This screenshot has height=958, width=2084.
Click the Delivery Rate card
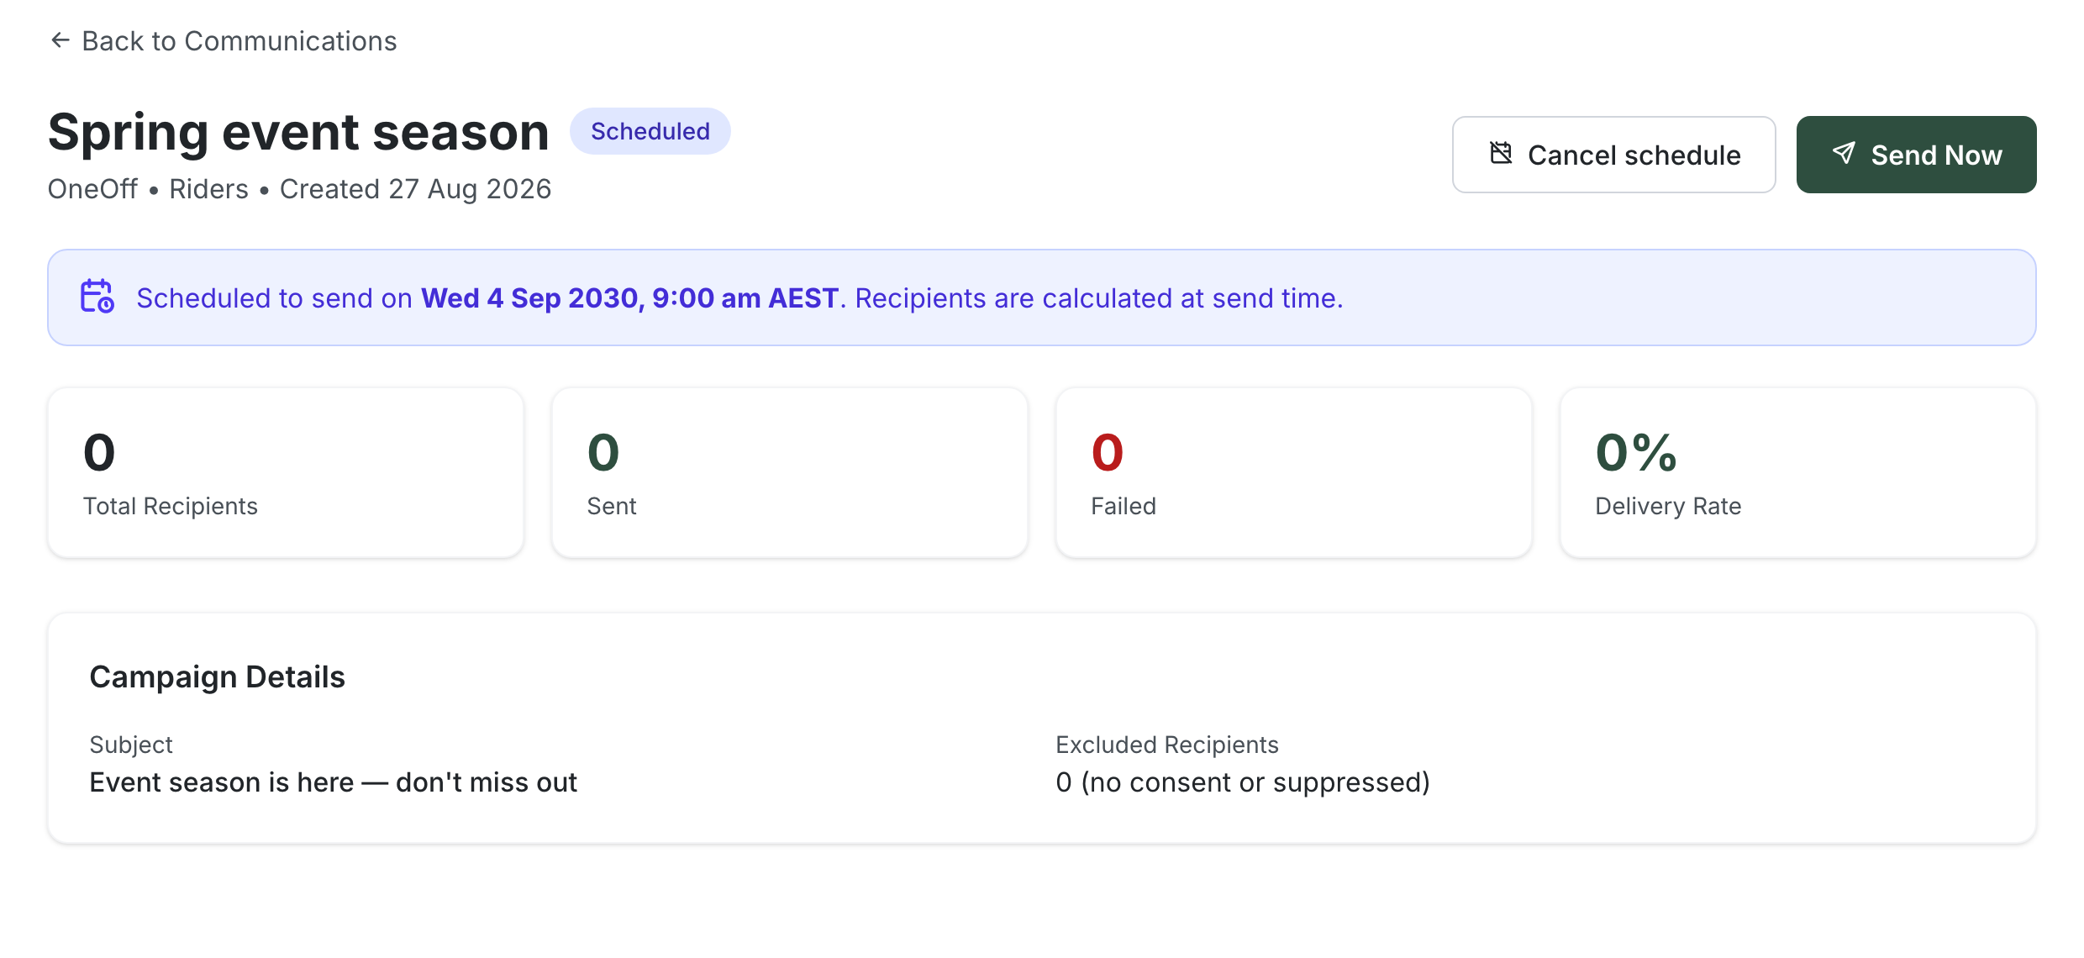(x=1798, y=472)
